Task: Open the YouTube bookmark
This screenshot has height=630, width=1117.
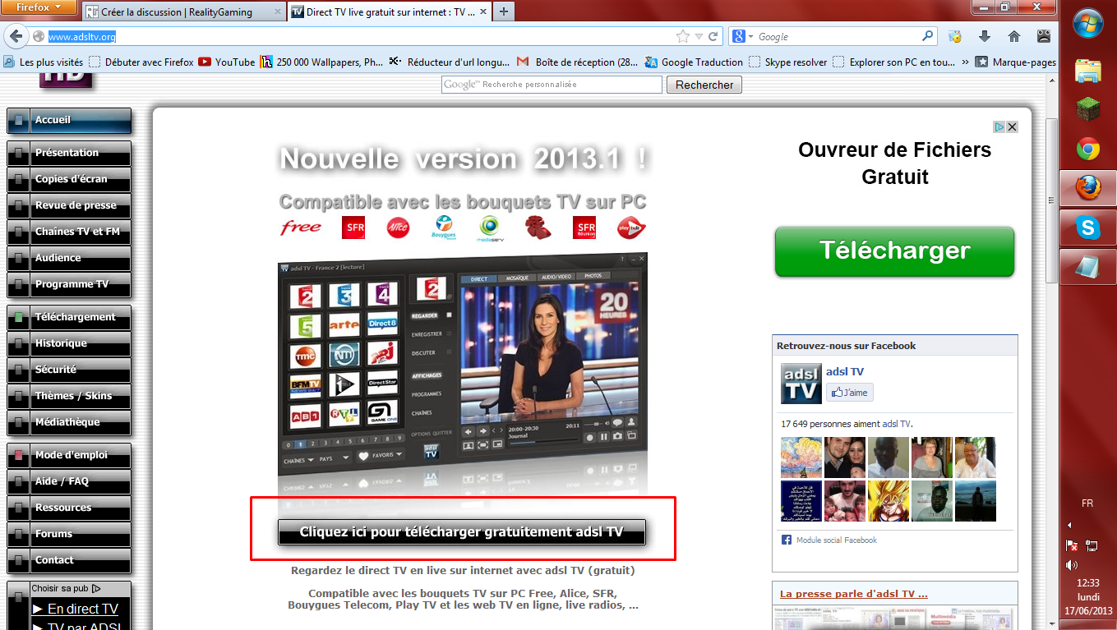Action: [227, 62]
